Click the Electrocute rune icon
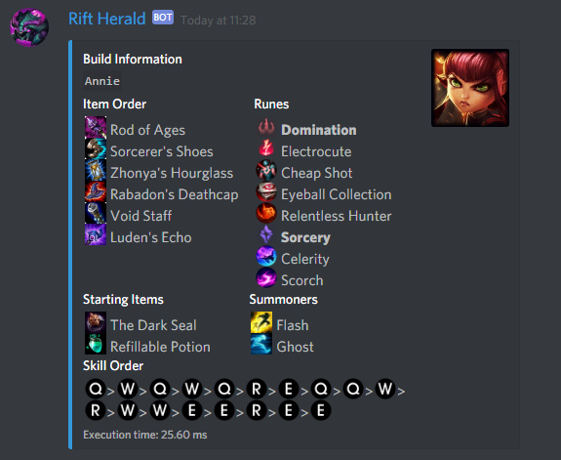The width and height of the screenshot is (561, 460). coord(266,148)
